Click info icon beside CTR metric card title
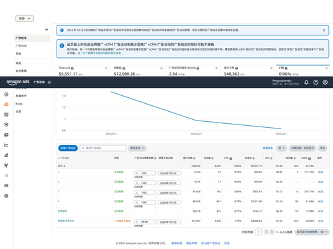 pyautogui.click(x=286, y=69)
